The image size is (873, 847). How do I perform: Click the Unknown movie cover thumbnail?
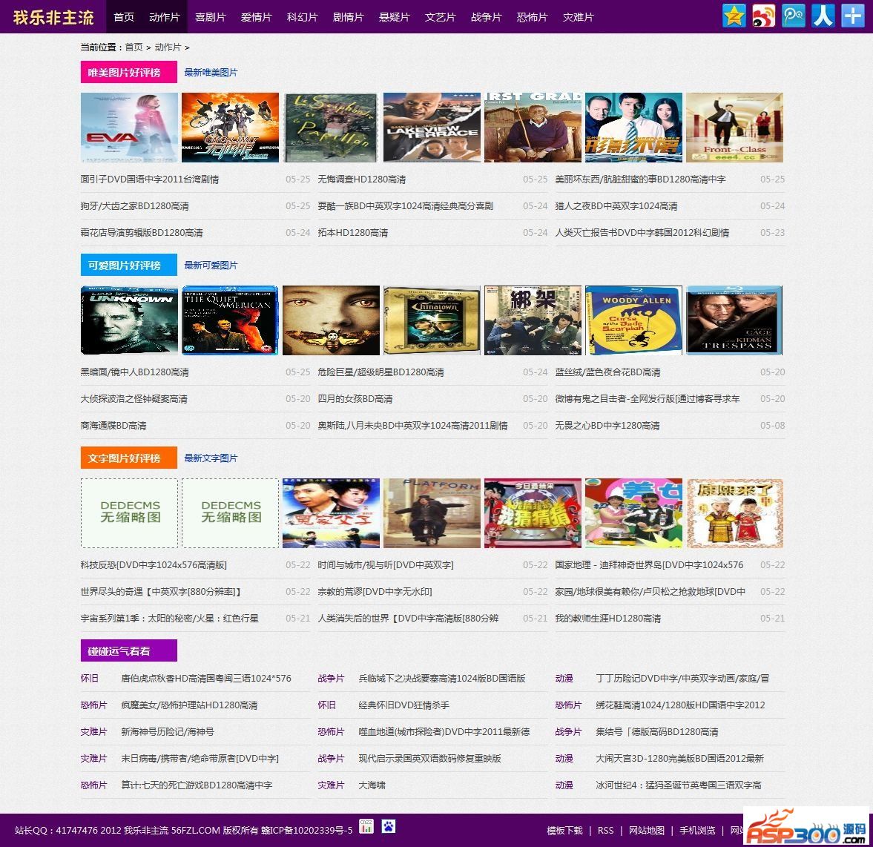pos(129,320)
